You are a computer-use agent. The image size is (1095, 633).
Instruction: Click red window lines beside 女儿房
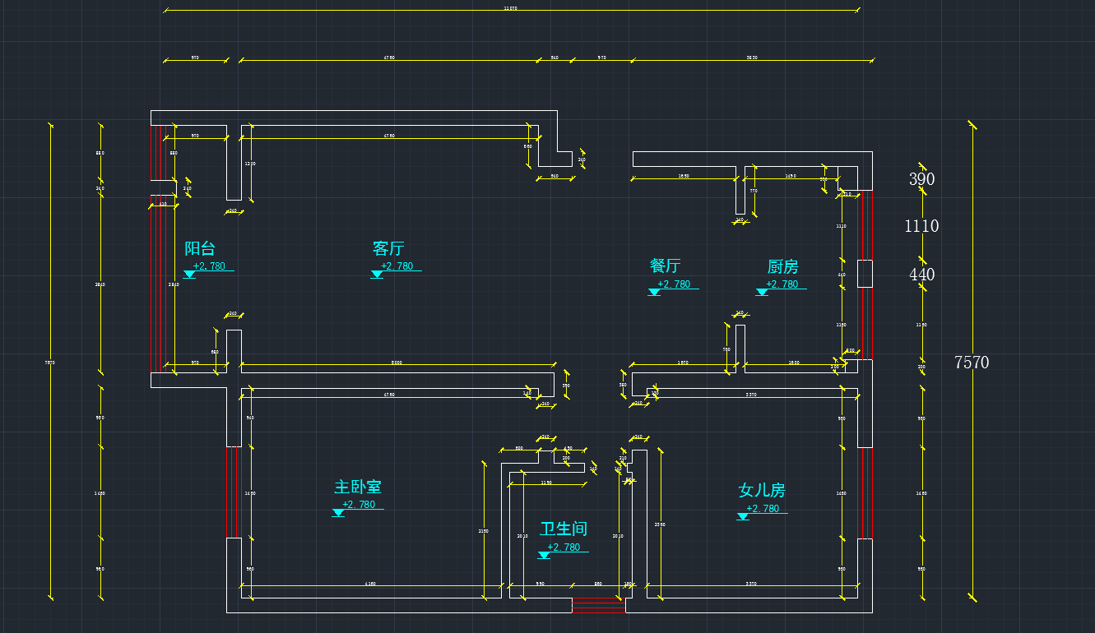pyautogui.click(x=865, y=493)
